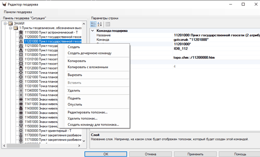Confirm with the OK button
This screenshot has height=157, width=260.
(x=106, y=154)
